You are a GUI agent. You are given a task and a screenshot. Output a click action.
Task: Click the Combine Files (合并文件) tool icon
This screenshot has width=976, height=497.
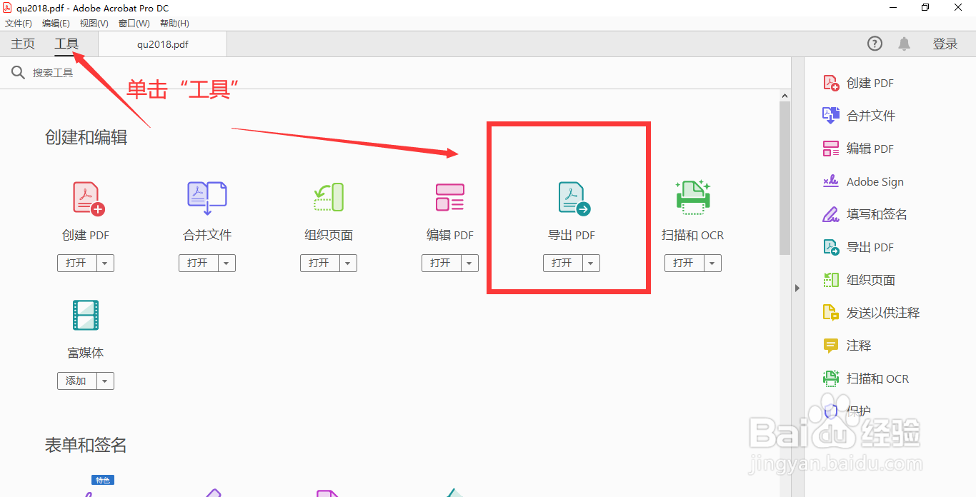(x=207, y=198)
